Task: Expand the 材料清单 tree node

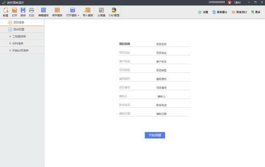Action: click(x=10, y=44)
